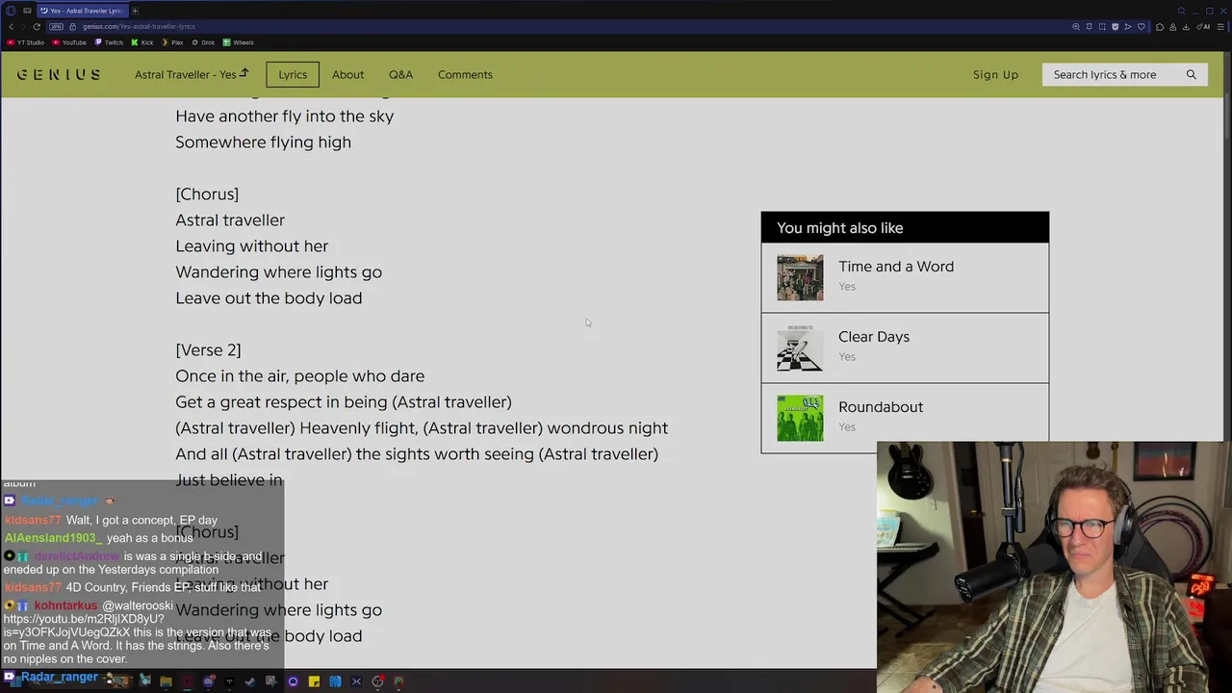Click lyric 'Once in the air, people who dare'

pos(299,376)
